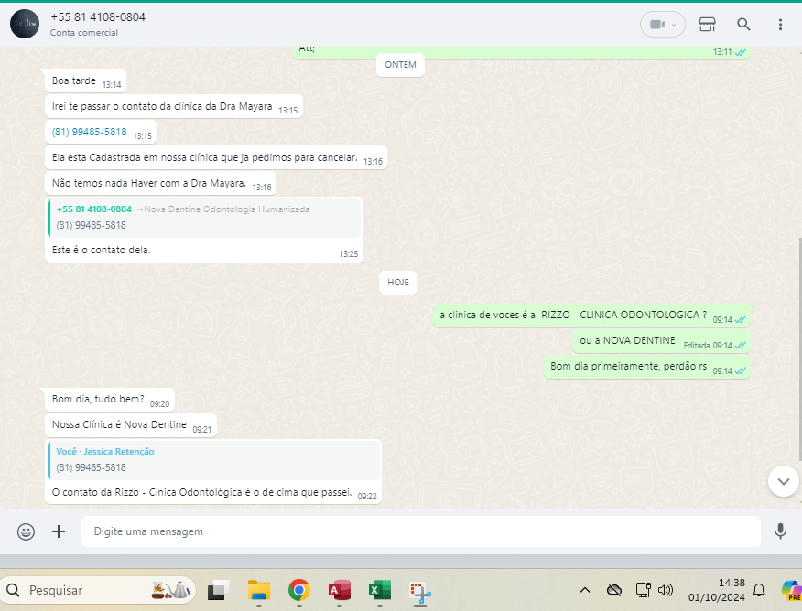Image resolution: width=802 pixels, height=611 pixels.
Task: Select message 'Bom dia, tudo bem?'
Action: (x=110, y=400)
